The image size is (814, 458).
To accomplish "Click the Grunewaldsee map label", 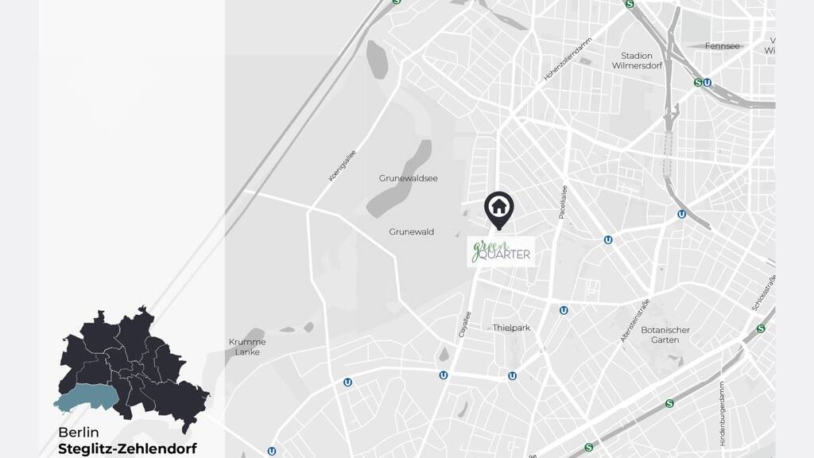I will [408, 178].
